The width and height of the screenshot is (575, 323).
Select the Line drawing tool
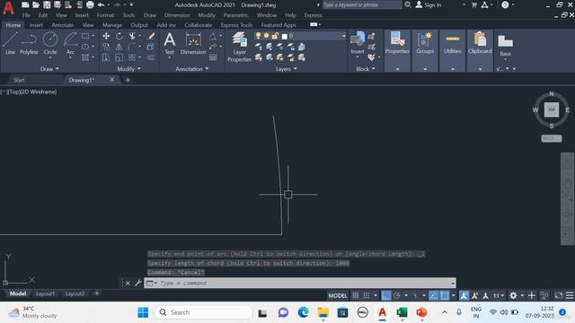point(10,43)
